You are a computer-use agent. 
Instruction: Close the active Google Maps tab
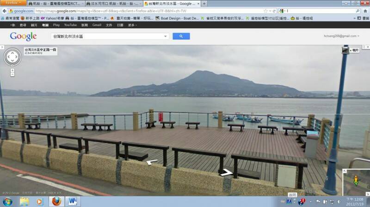coord(198,4)
